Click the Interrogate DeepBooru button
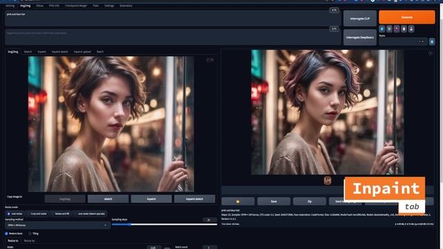 coord(360,37)
